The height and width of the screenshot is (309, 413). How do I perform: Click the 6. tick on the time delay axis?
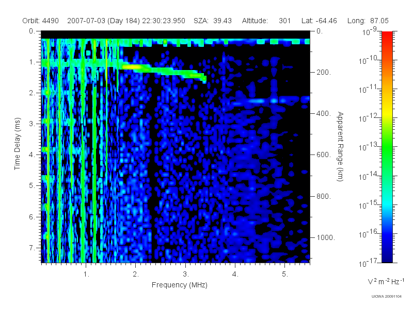(x=32, y=217)
